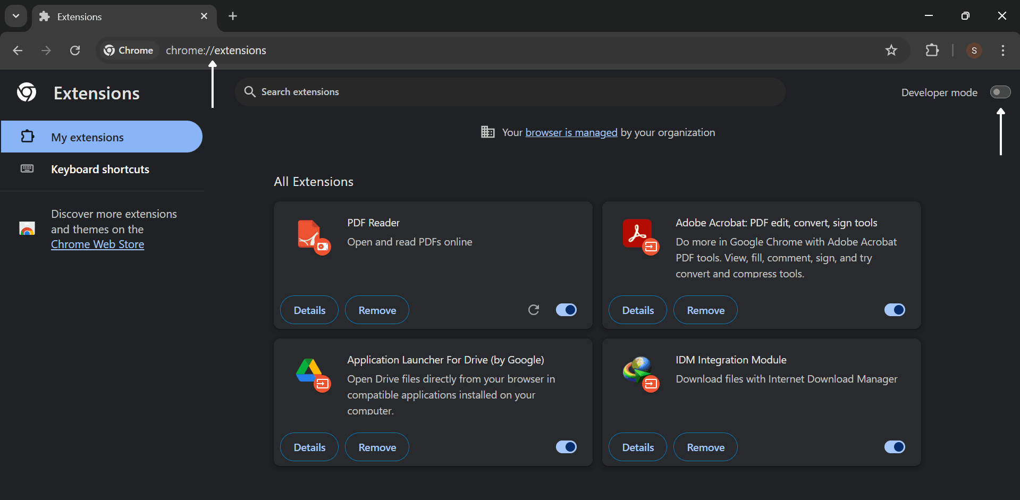This screenshot has height=500, width=1020.
Task: Go back with the back arrow
Action: coord(18,50)
